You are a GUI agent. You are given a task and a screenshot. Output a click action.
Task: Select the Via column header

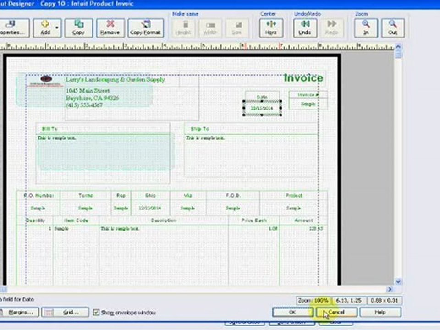point(188,195)
